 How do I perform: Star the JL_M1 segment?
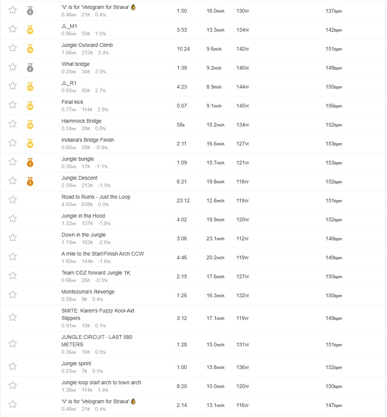coord(13,29)
